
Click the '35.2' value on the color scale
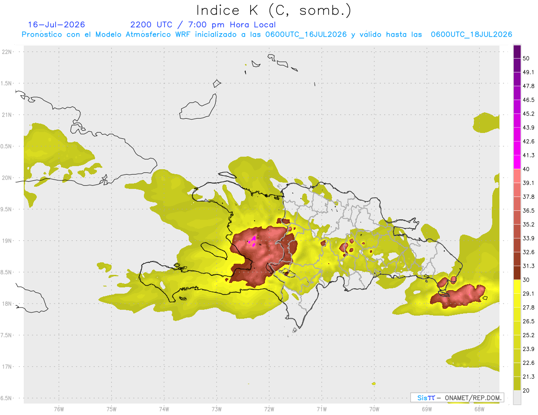pyautogui.click(x=529, y=225)
